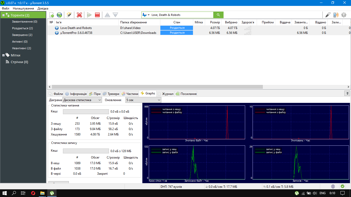
Task: Select Завантаження (0) in the sidebar
Action: (x=25, y=22)
